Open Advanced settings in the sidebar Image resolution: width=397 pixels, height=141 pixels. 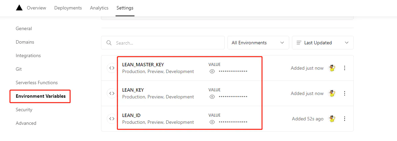coord(26,123)
